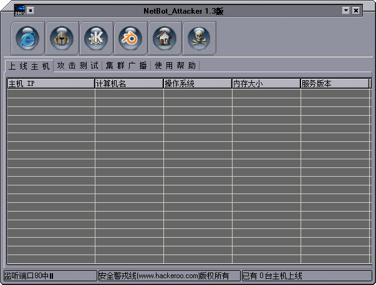This screenshot has height=285, width=376.
Task: Click the 主机 IP column header
Action: tap(51, 84)
